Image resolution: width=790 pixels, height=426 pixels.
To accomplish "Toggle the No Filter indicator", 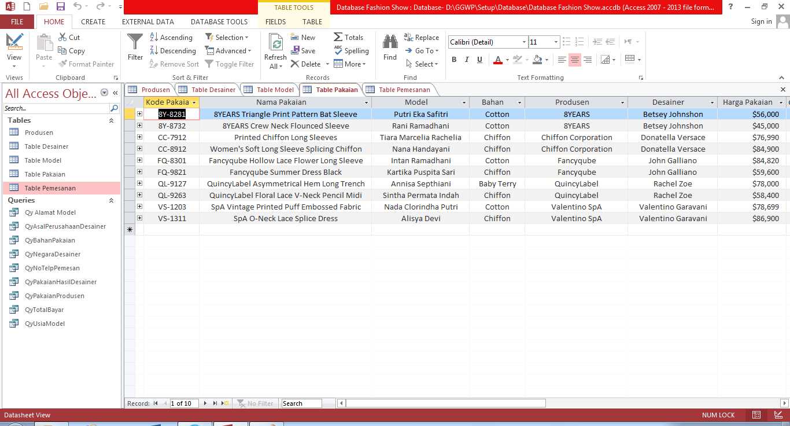I will [x=254, y=403].
